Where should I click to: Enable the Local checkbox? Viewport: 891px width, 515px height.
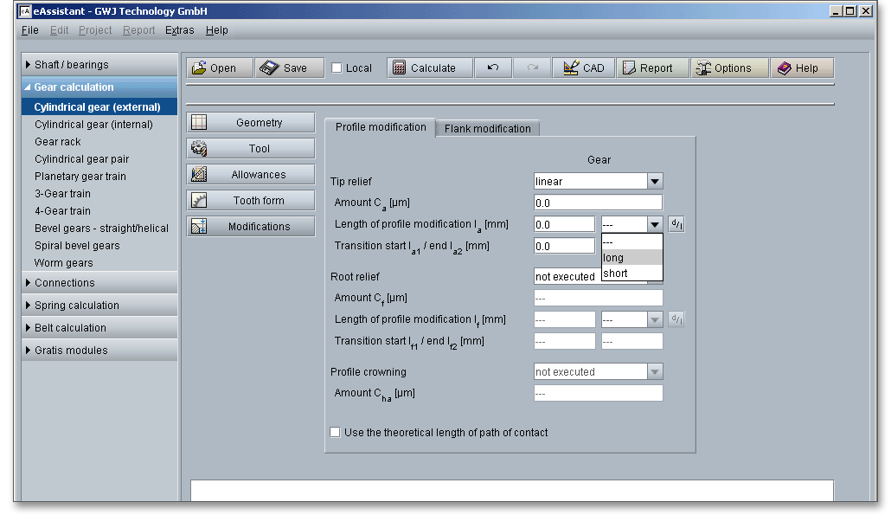click(x=337, y=68)
